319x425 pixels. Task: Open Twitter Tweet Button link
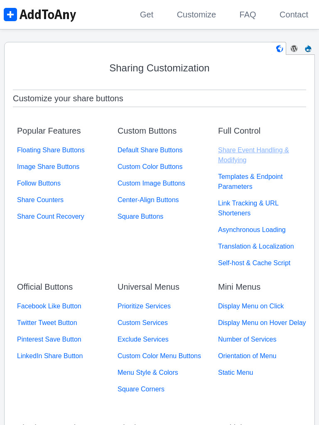(47, 322)
